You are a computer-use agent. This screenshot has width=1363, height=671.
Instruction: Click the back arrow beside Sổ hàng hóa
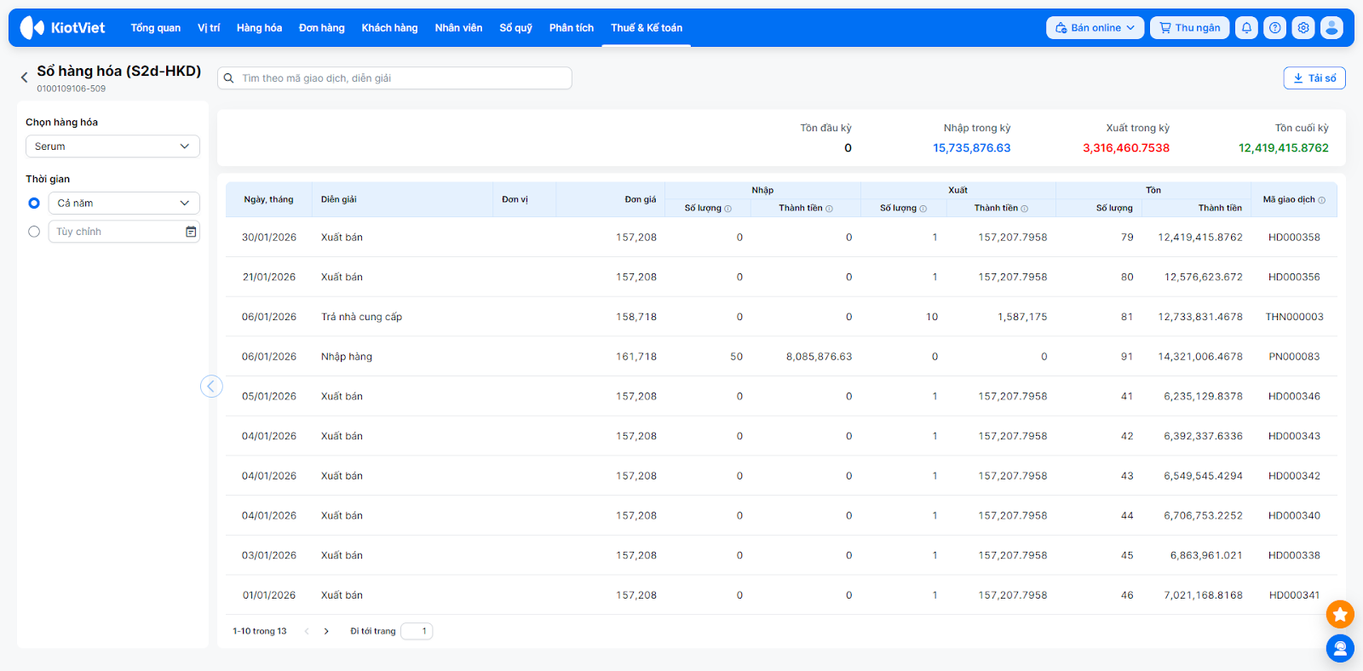(24, 77)
